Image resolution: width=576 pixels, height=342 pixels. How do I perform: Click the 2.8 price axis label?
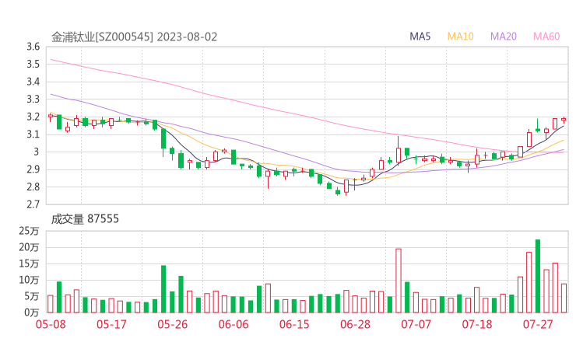pos(33,187)
